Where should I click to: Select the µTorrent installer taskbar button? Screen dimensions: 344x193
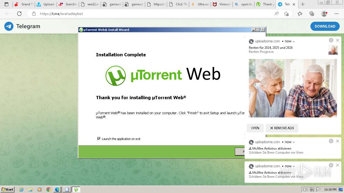pyautogui.click(x=76, y=190)
